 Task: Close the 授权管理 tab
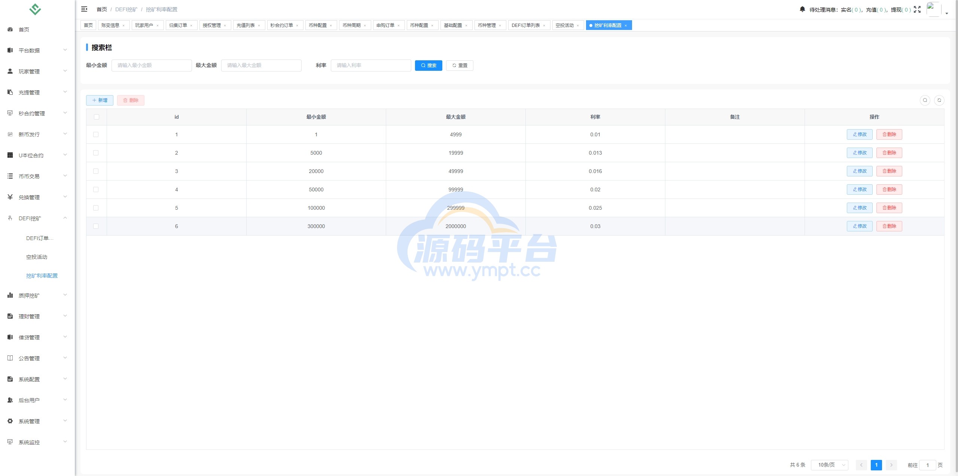pyautogui.click(x=225, y=25)
